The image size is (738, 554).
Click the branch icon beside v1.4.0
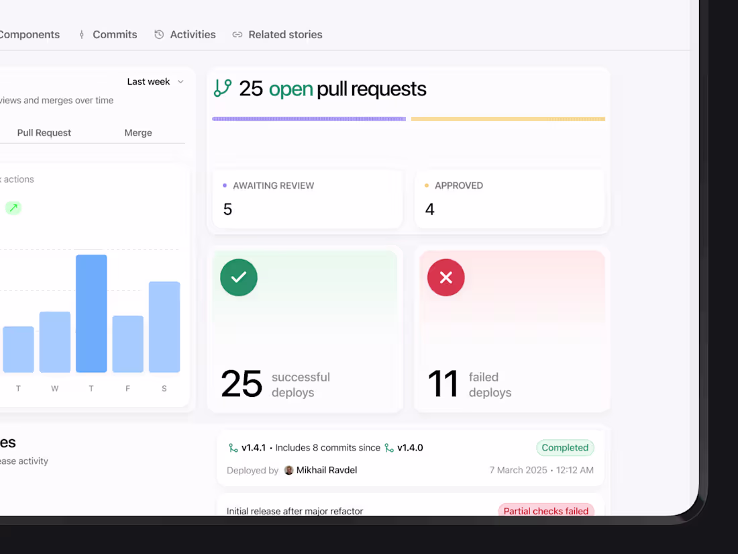(389, 447)
